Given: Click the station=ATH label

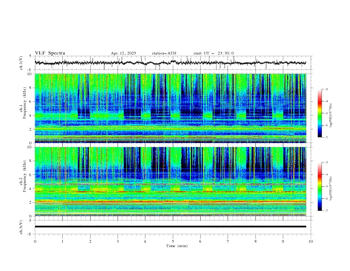Looking at the screenshot, I should tap(164, 53).
